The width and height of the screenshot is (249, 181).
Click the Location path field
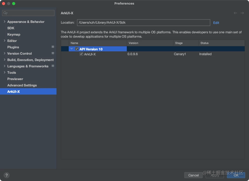(144, 23)
